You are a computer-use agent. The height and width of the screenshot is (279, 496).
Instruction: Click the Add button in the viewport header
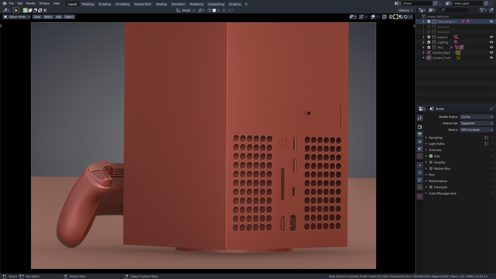[58, 17]
